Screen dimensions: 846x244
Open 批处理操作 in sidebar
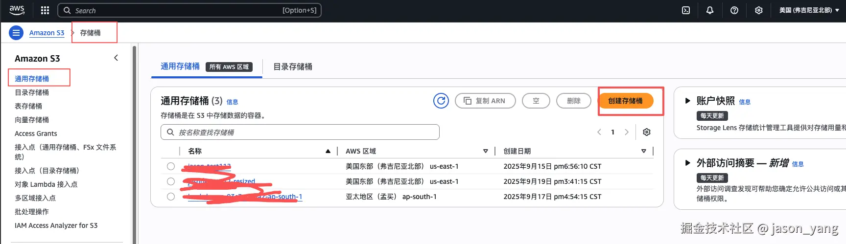[32, 212]
